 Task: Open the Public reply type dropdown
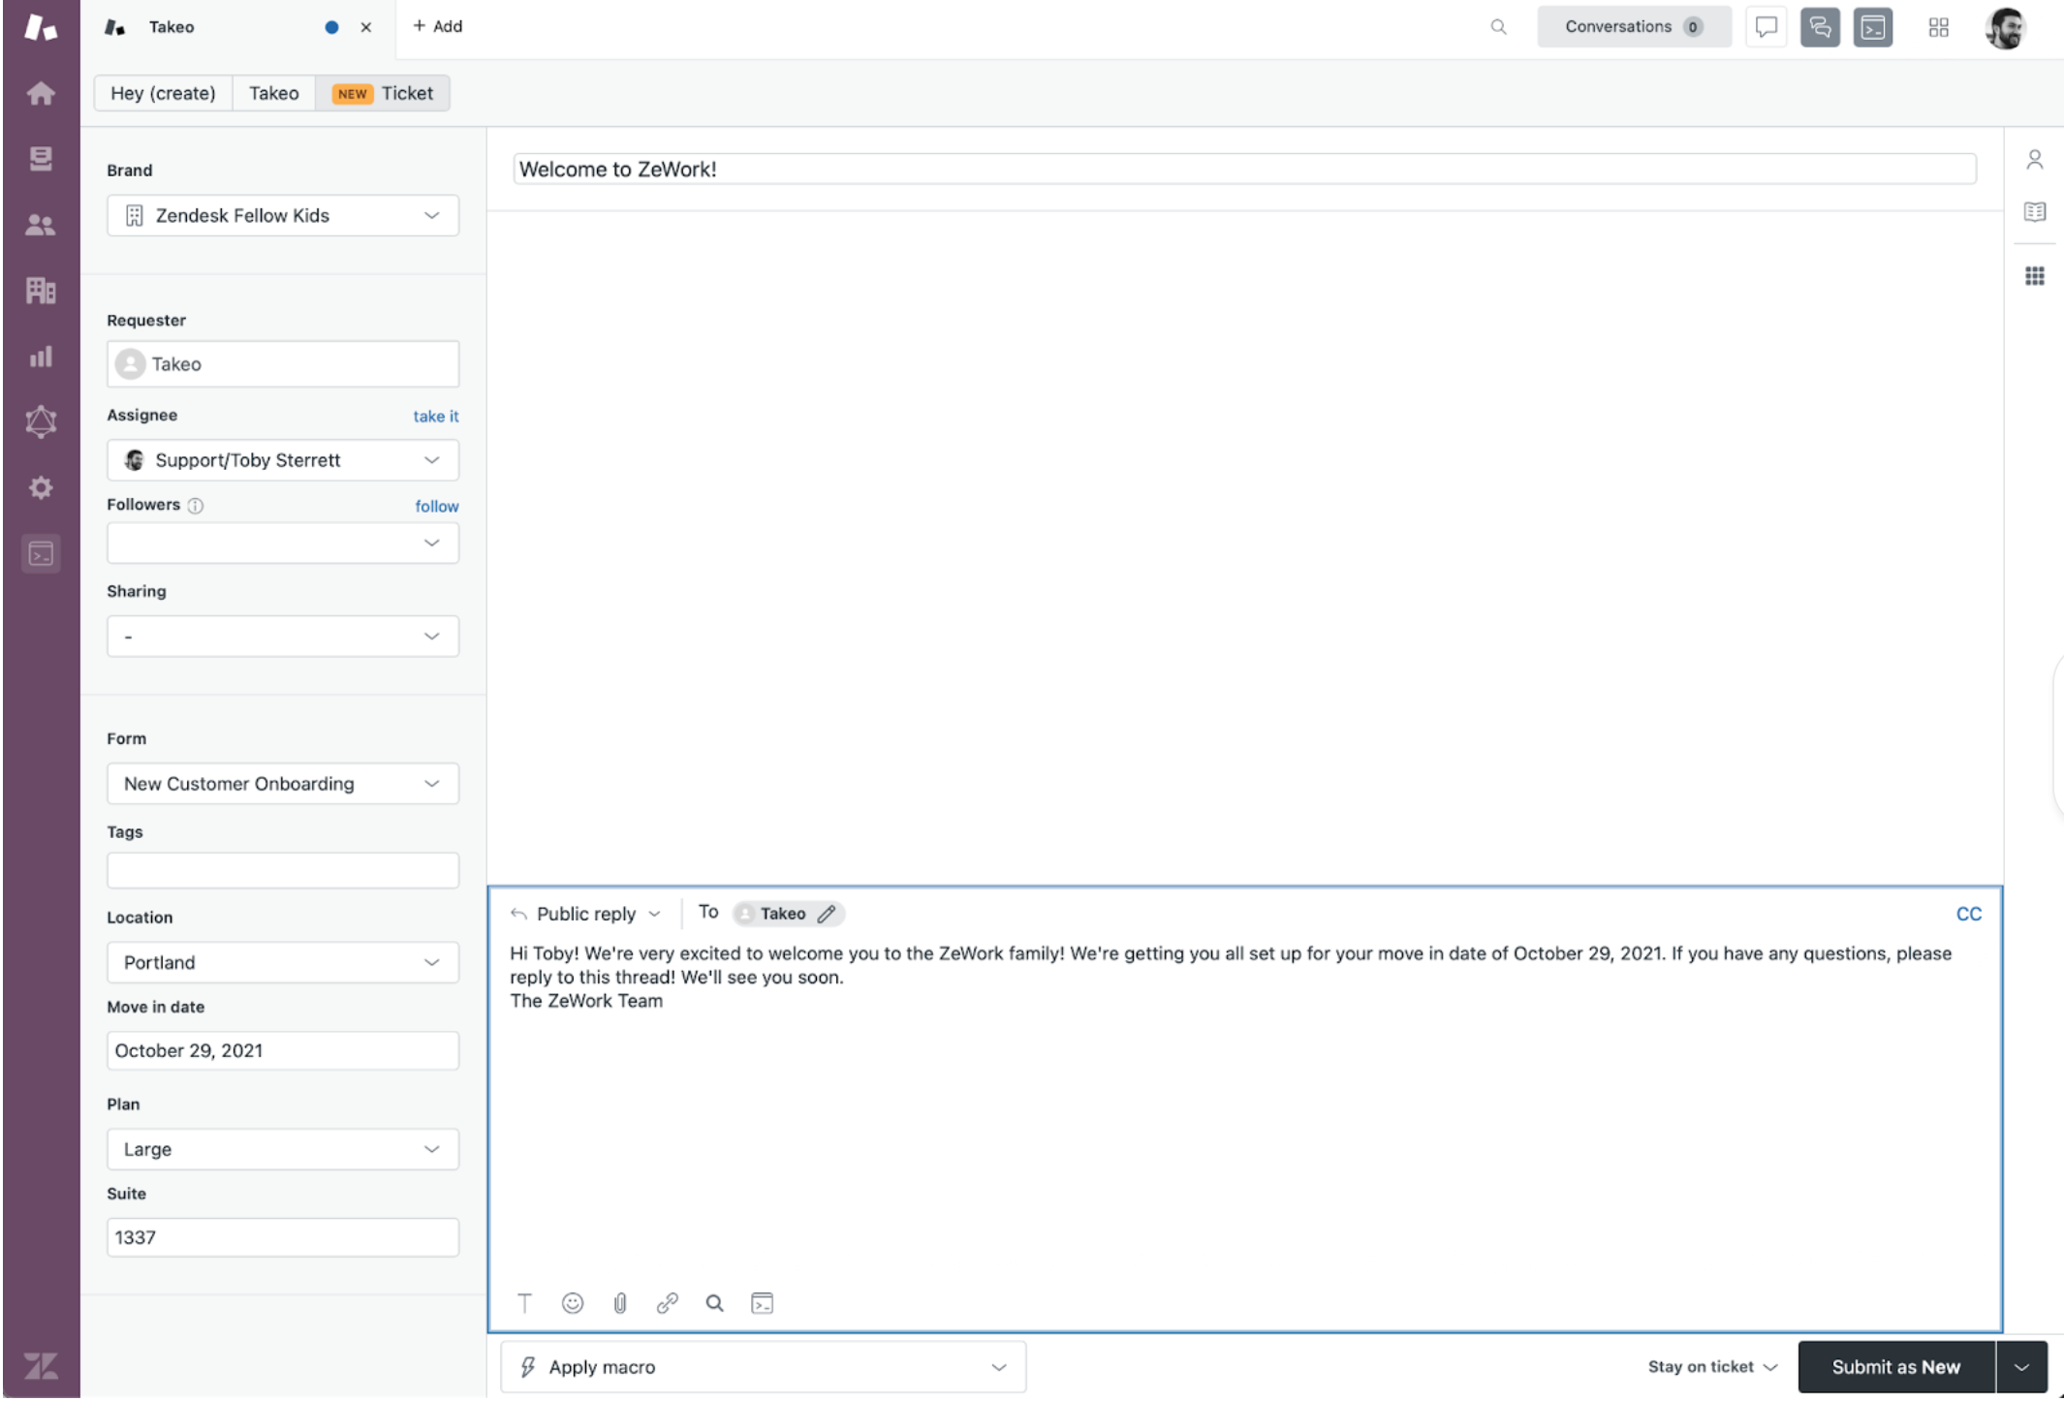[585, 913]
